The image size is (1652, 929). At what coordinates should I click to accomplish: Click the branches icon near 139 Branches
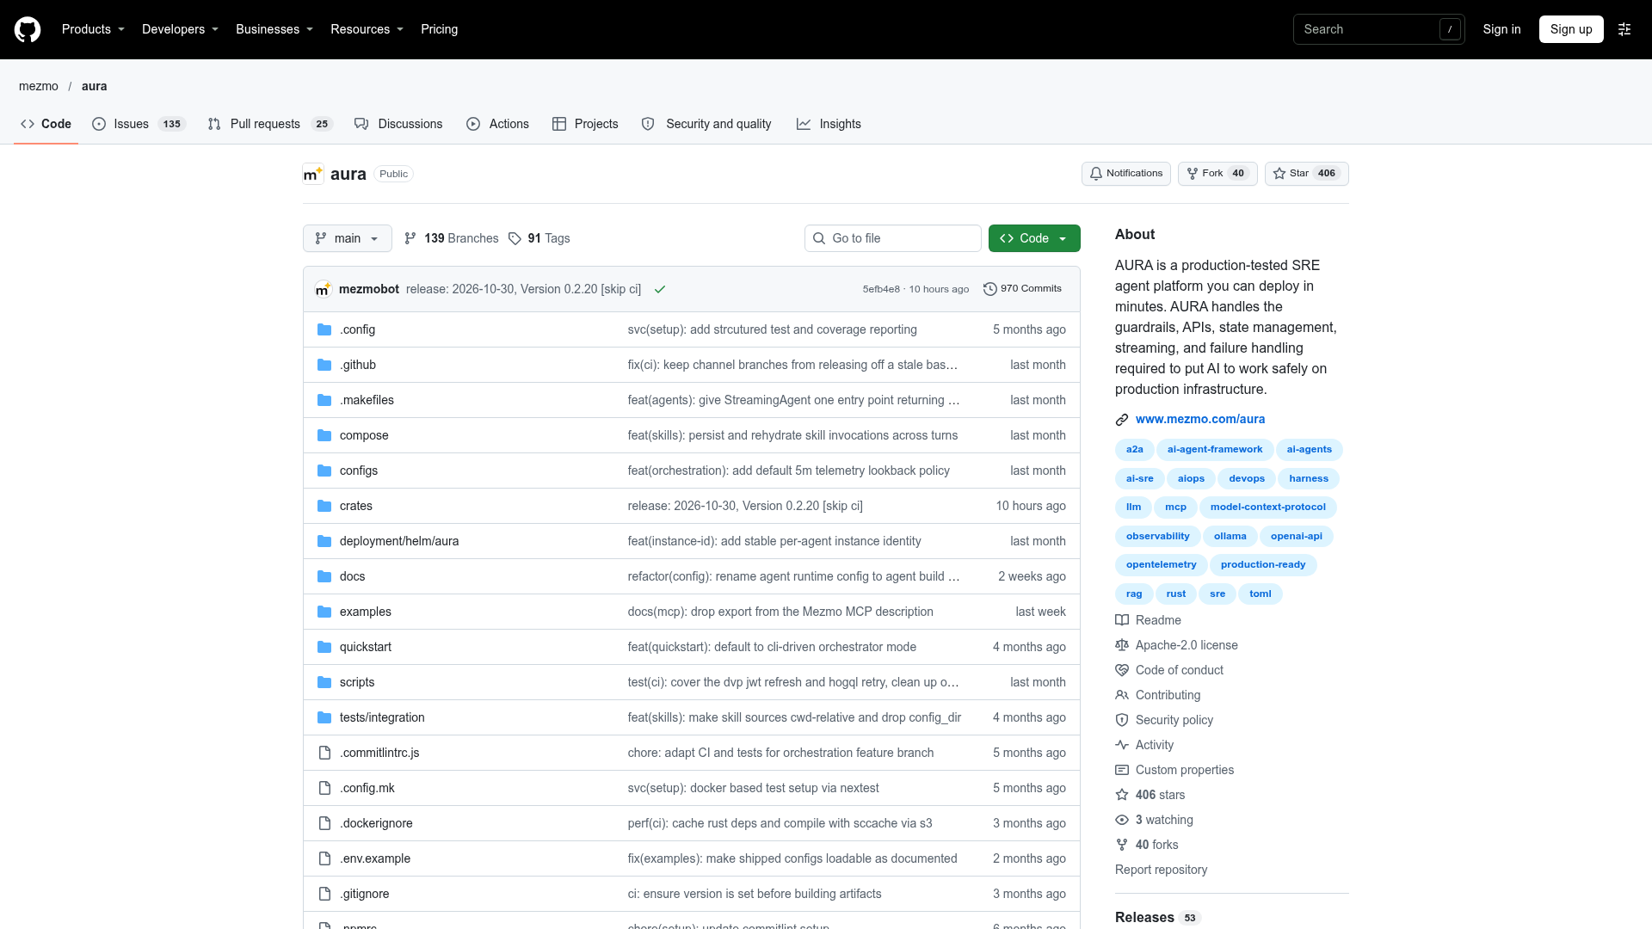pyautogui.click(x=410, y=238)
